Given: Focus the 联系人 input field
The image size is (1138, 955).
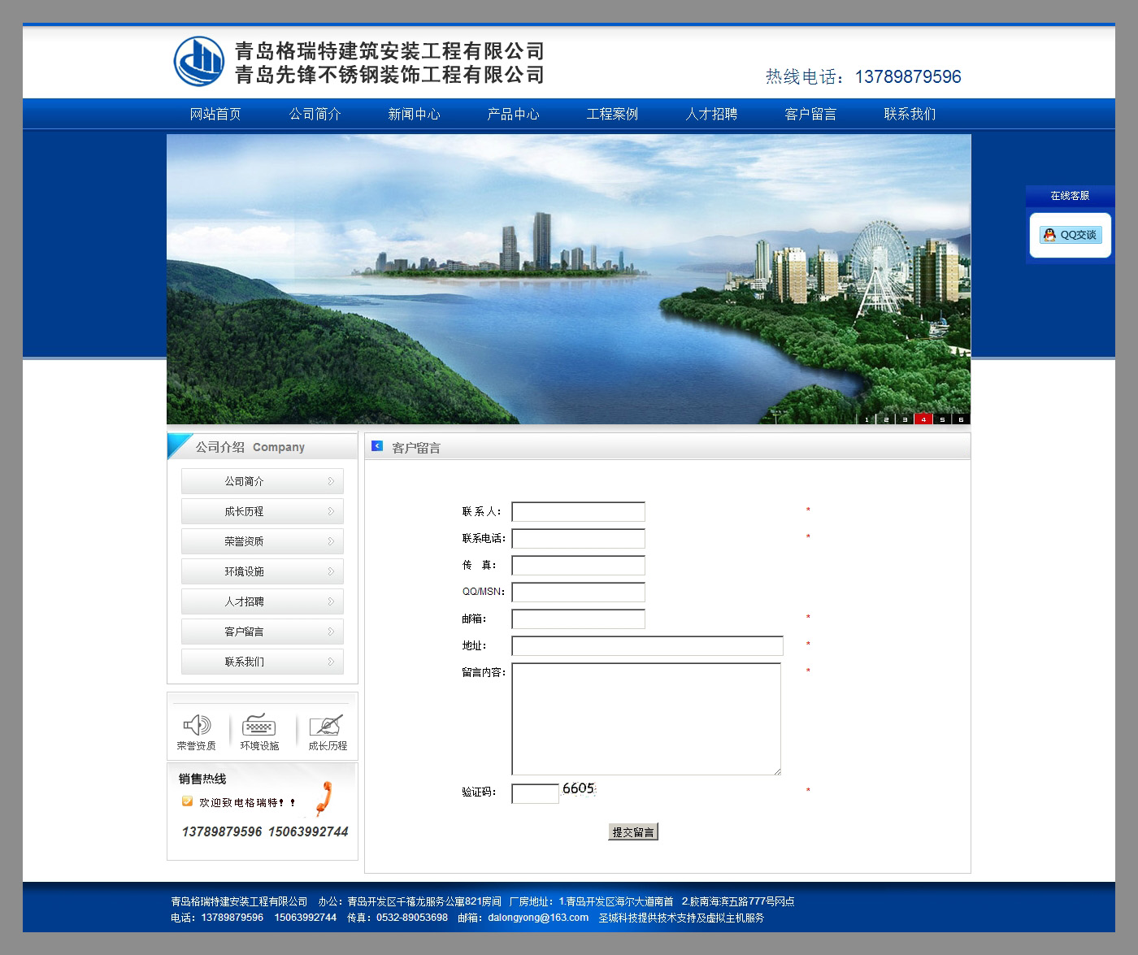Looking at the screenshot, I should pyautogui.click(x=578, y=511).
